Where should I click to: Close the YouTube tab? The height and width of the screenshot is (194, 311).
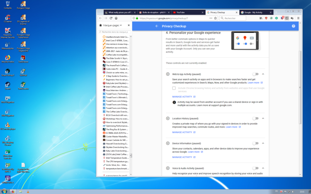(202, 12)
